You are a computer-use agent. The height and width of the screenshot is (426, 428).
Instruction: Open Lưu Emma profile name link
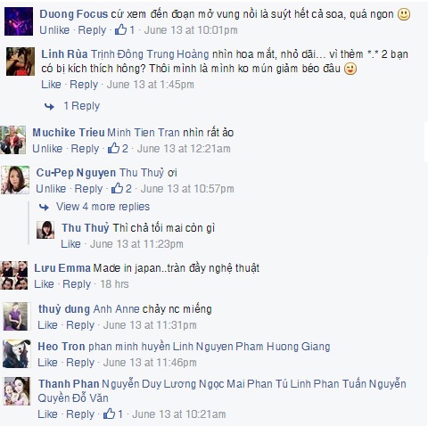[62, 268]
